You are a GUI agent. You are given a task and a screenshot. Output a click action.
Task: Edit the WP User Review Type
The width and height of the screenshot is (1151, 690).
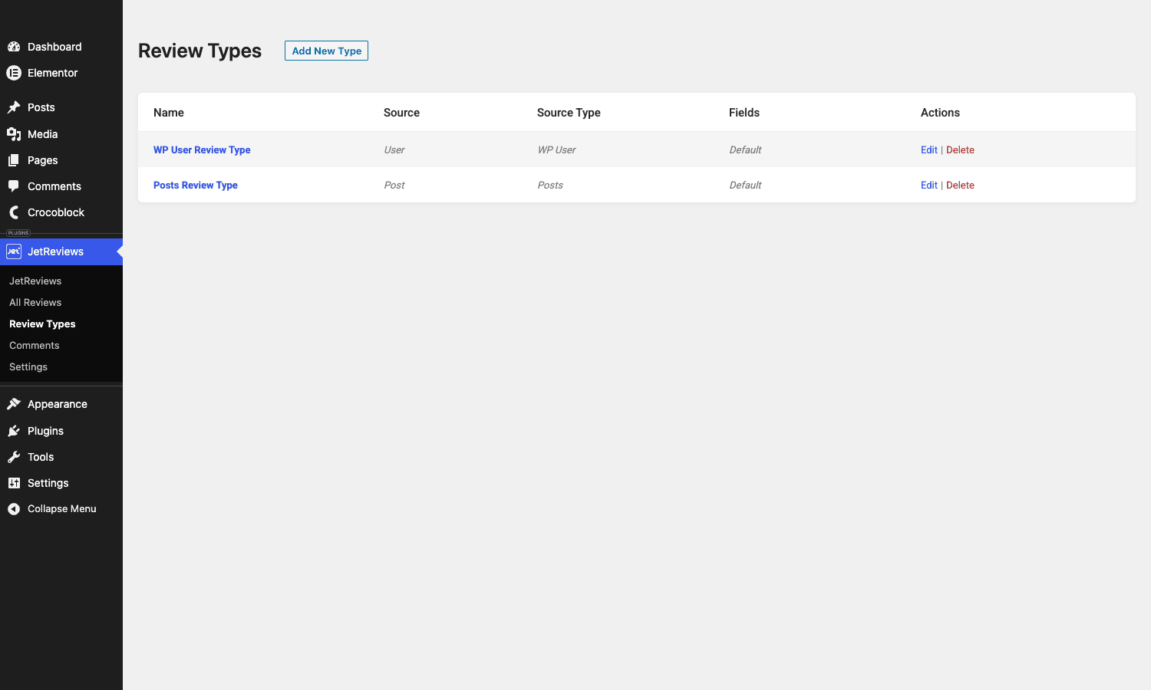[x=929, y=150]
